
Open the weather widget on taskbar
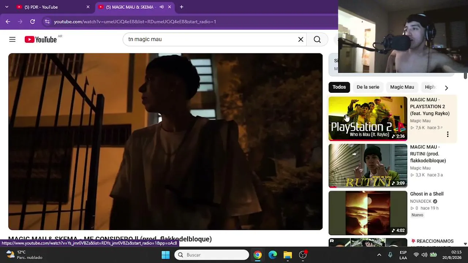click(25, 255)
